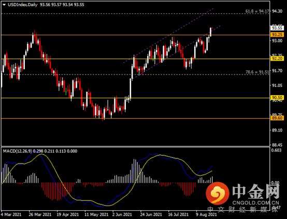Click the 9 Aug 2021 date label

tap(206, 214)
